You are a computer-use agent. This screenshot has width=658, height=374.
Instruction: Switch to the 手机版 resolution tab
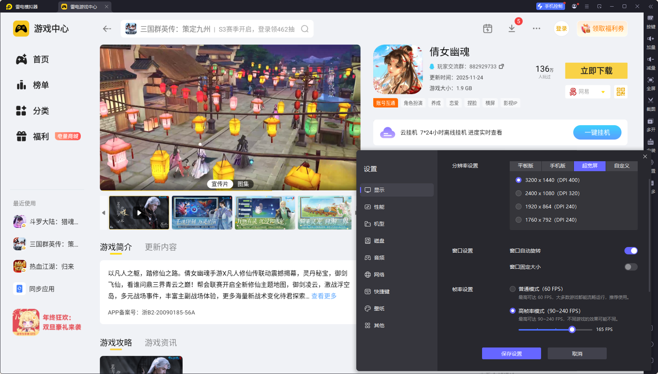pyautogui.click(x=558, y=166)
